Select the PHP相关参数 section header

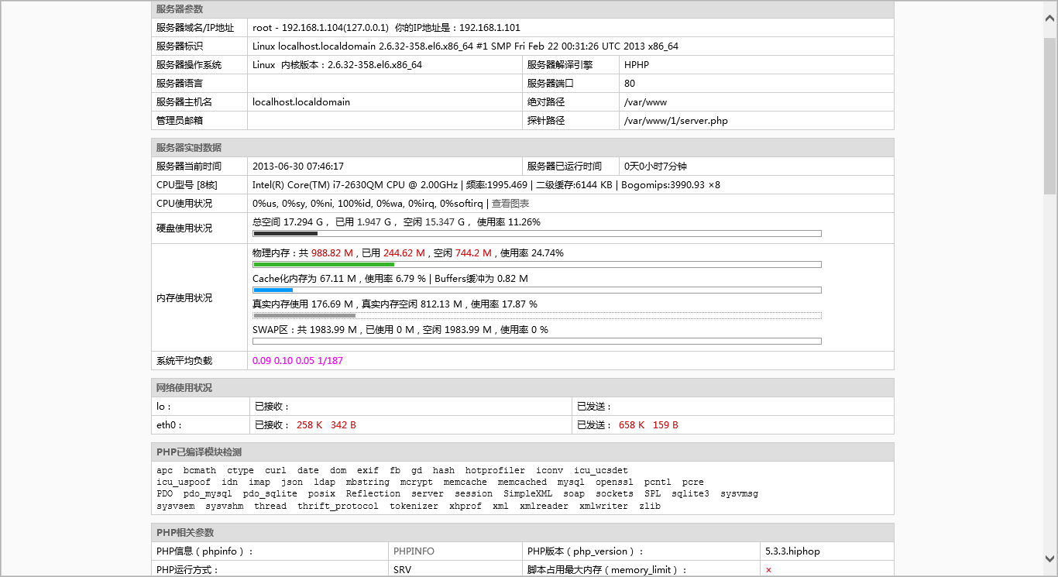[185, 533]
